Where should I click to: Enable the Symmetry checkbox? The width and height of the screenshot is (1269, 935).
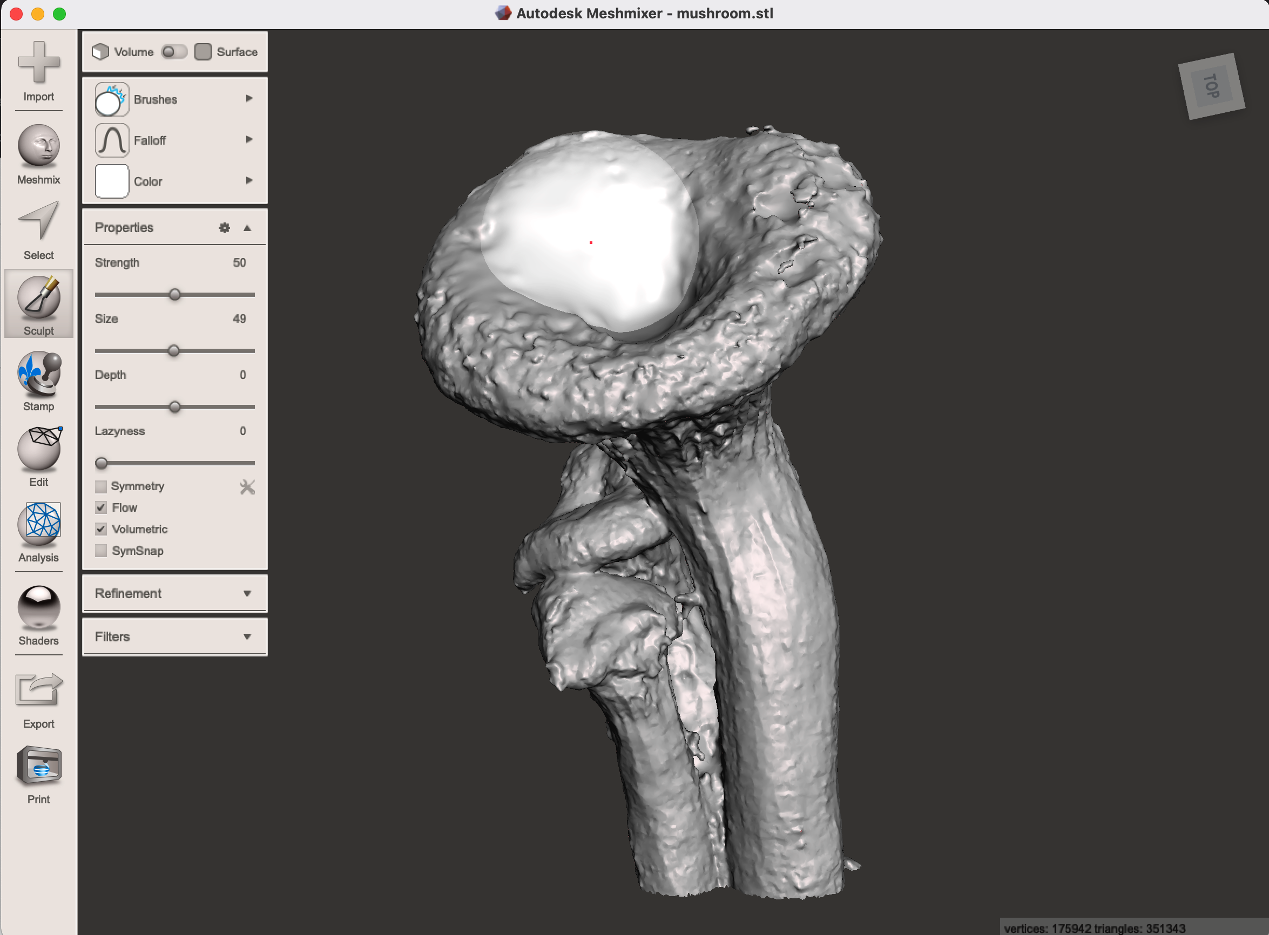tap(101, 486)
